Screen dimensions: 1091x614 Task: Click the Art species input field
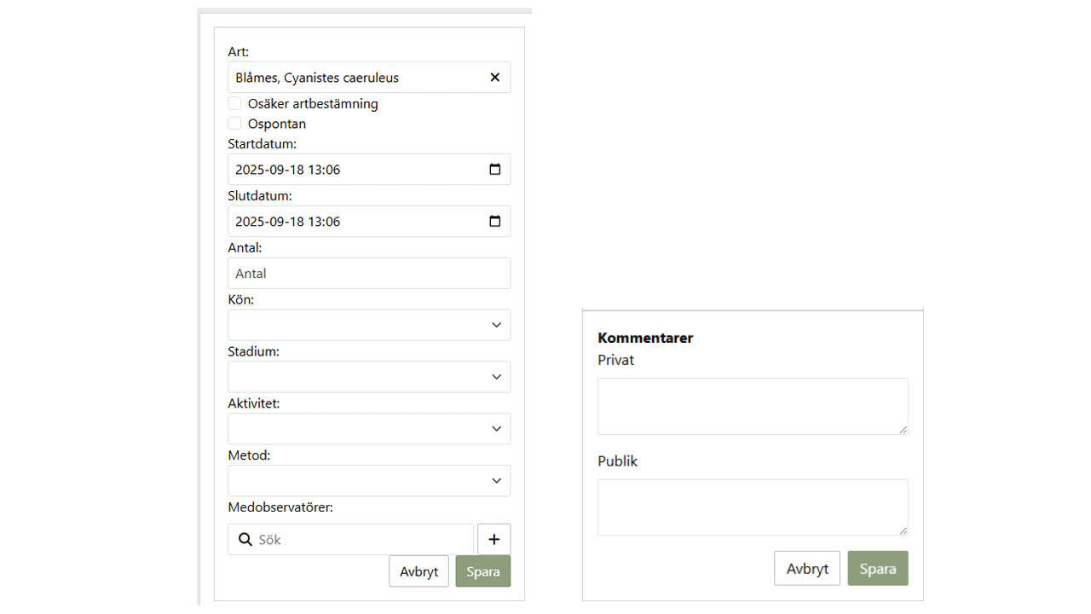click(x=354, y=78)
